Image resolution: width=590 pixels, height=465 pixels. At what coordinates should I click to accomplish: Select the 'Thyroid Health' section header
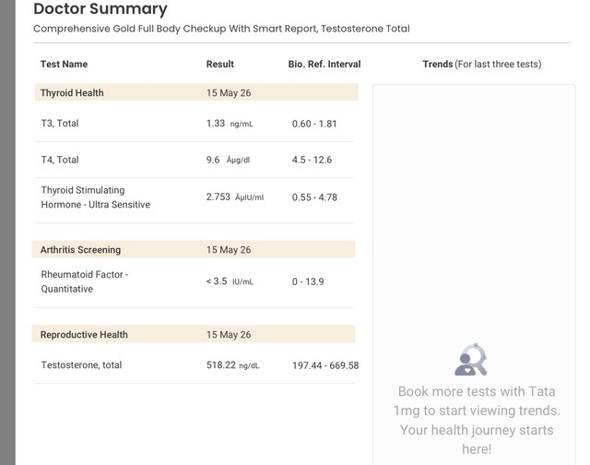(x=72, y=92)
